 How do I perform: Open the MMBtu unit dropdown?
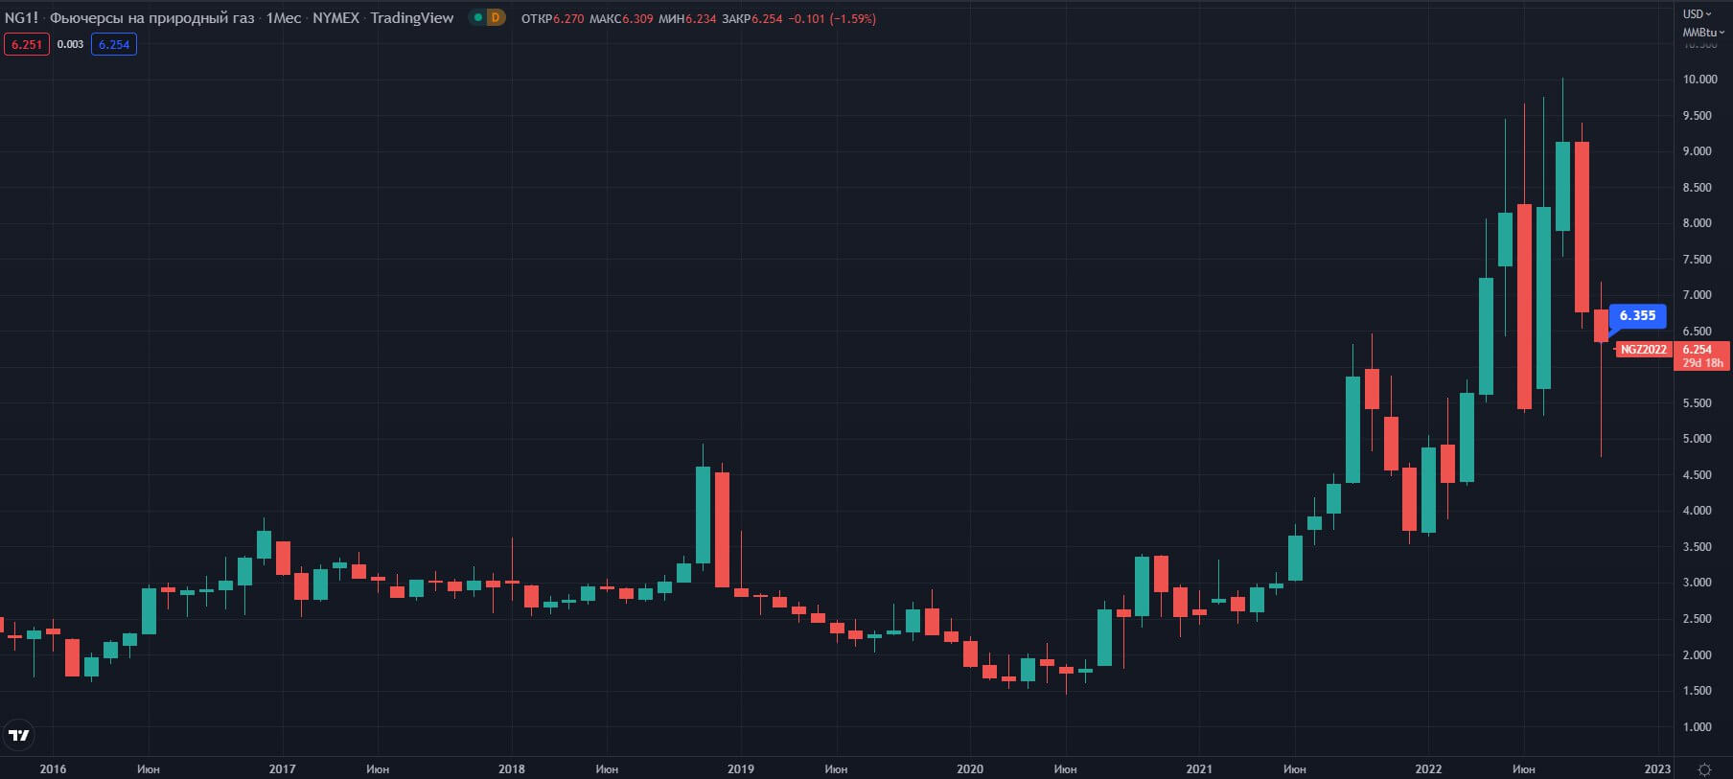(1703, 33)
